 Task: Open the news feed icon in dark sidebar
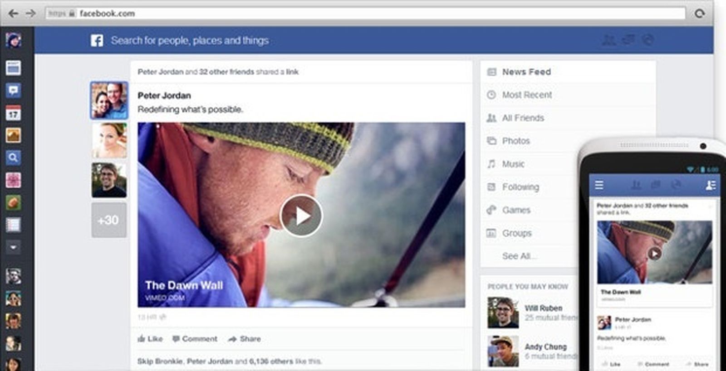coord(13,68)
